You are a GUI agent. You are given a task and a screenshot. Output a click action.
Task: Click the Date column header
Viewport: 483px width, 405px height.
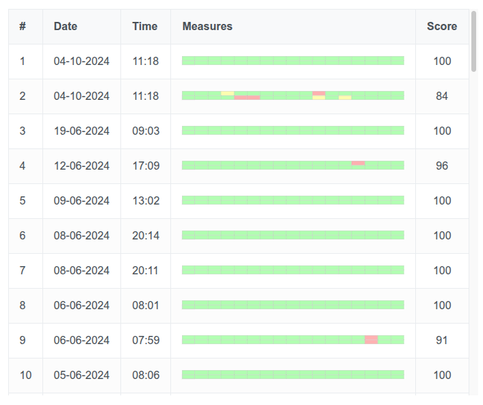pos(66,27)
